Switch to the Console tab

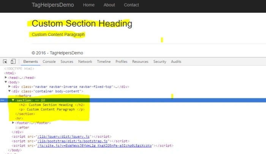49,61
